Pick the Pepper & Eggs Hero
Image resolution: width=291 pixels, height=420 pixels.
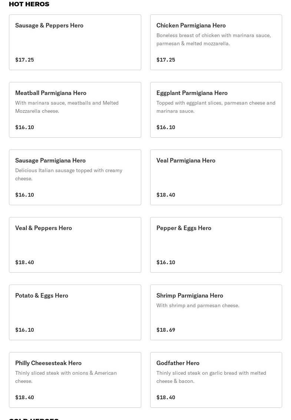[216, 245]
